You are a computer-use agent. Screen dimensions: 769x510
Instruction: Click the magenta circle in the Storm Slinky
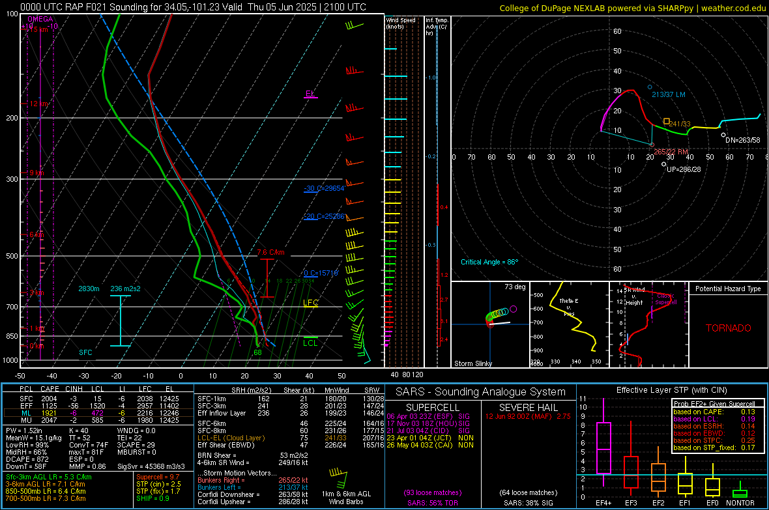pyautogui.click(x=513, y=309)
